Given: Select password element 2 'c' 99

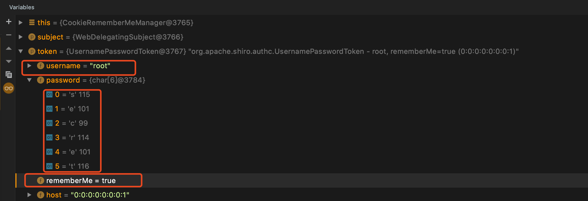Looking at the screenshot, I should click(67, 123).
